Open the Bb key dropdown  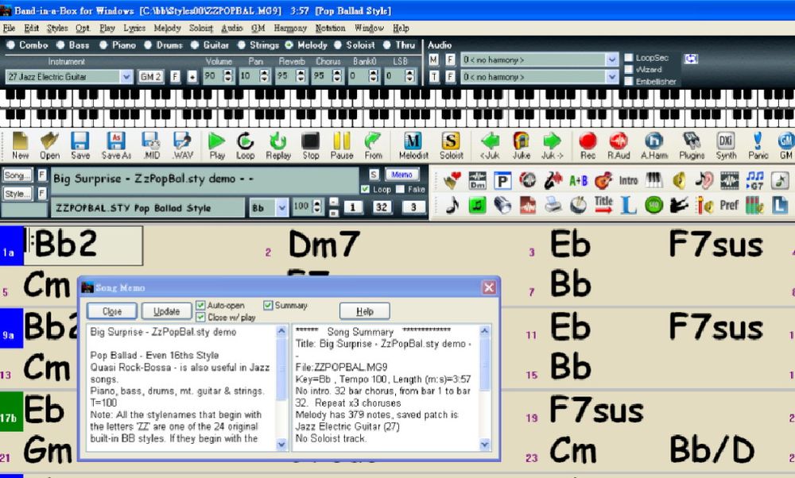[282, 207]
